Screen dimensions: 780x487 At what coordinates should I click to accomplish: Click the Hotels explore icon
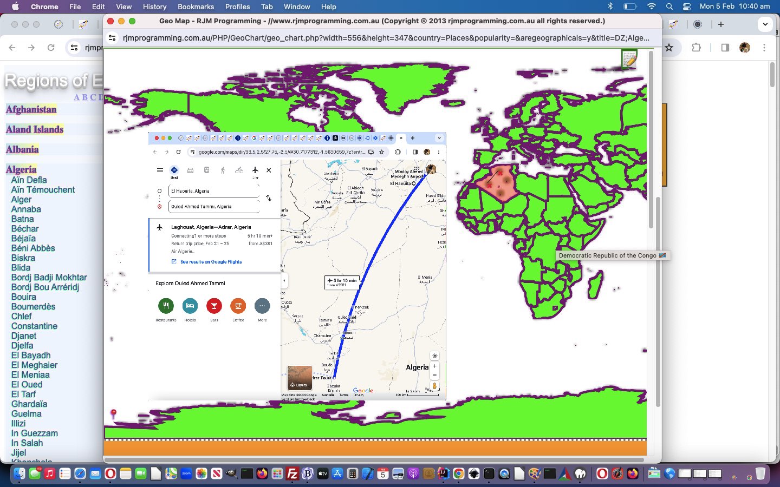pyautogui.click(x=190, y=306)
